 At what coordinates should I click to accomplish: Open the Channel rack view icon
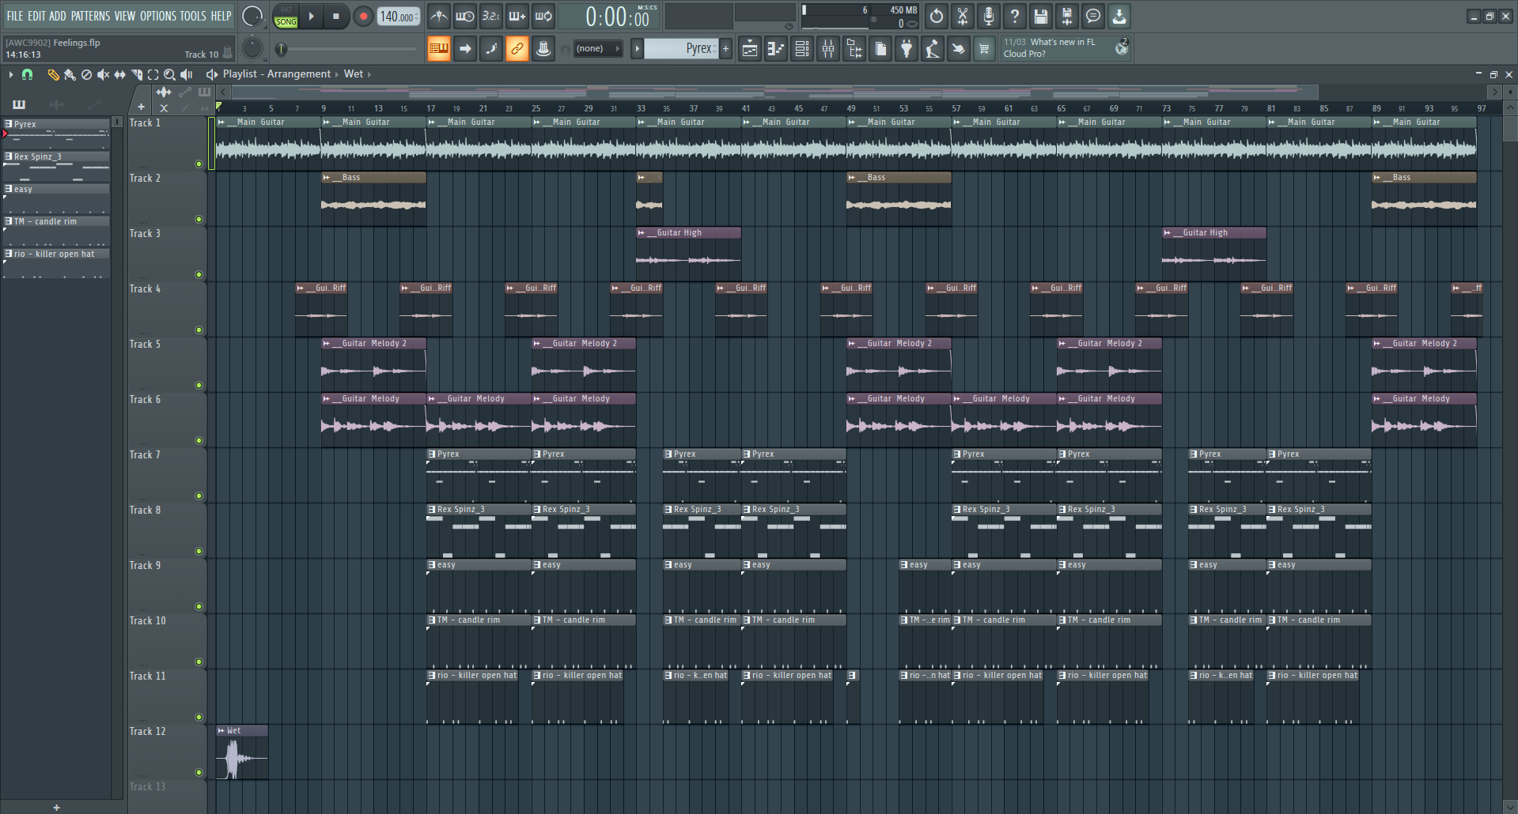(802, 49)
